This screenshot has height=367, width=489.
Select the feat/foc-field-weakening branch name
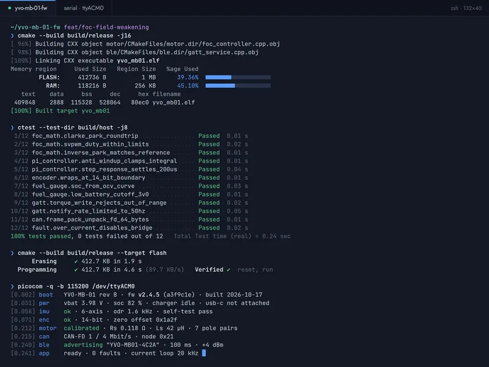(x=106, y=27)
